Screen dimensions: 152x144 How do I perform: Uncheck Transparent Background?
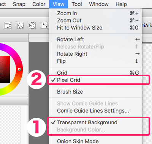(x=96, y=122)
